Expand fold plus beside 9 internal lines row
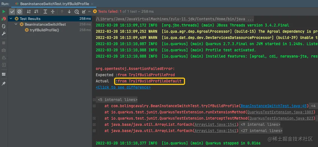Screen dimensions: 318x147 (94, 125)
